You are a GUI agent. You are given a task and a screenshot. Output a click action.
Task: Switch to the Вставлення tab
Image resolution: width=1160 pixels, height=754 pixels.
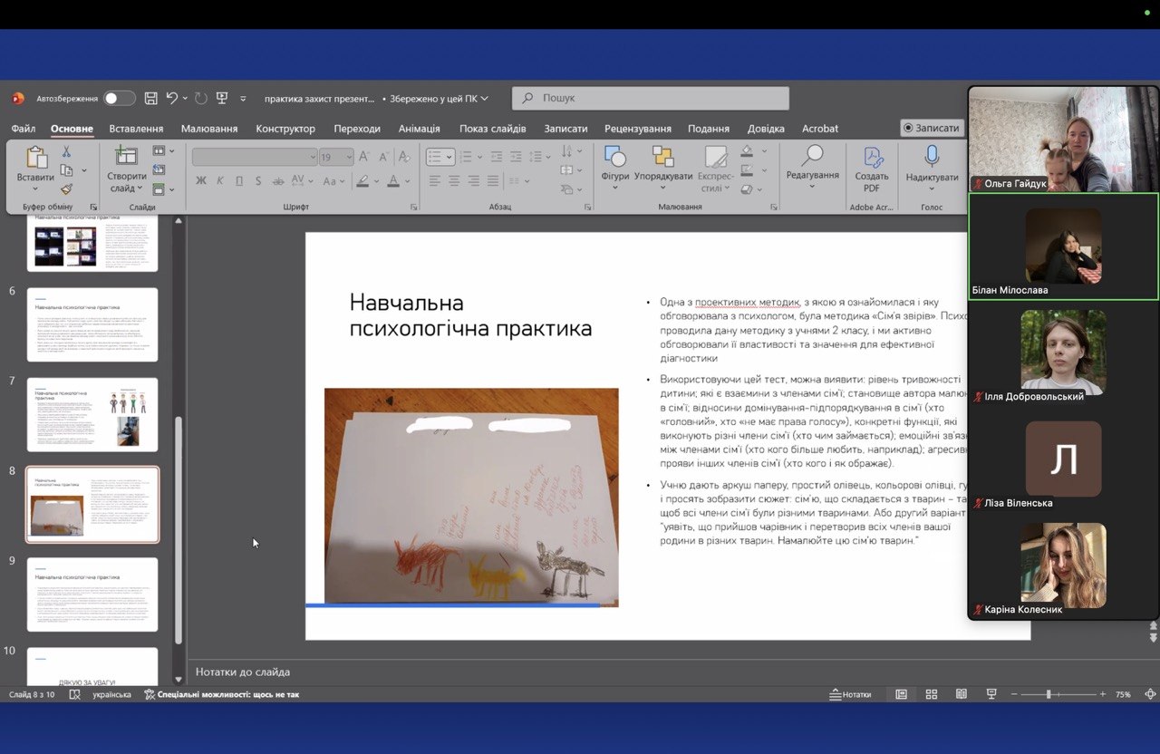pos(136,129)
